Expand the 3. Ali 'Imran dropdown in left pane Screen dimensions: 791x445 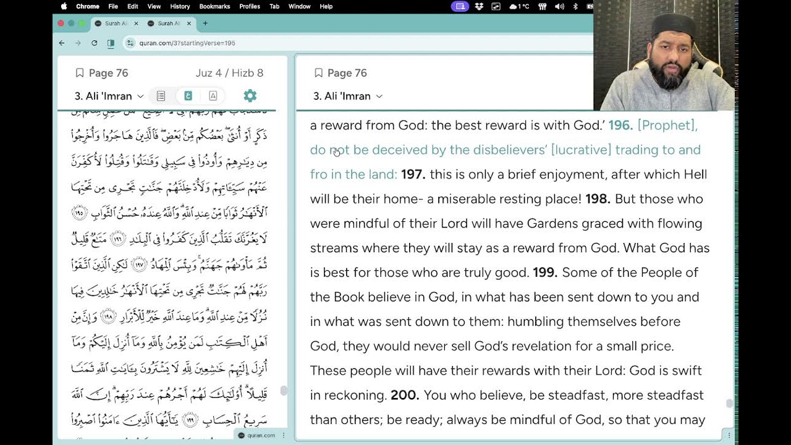pyautogui.click(x=109, y=96)
